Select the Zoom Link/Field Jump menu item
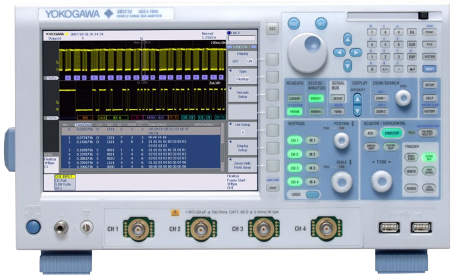453x275 pixels. point(242,165)
